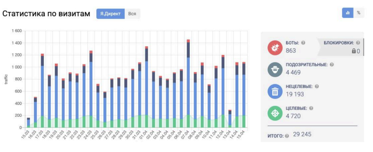Open the help icon next to Боты
This screenshot has height=152, width=373.
point(303,43)
